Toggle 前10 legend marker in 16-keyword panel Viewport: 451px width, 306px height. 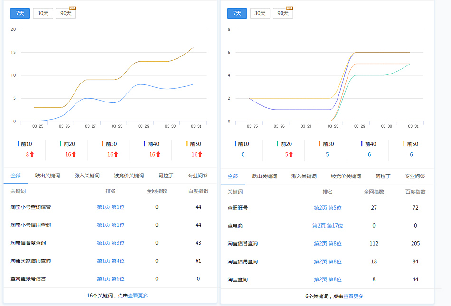(x=19, y=144)
